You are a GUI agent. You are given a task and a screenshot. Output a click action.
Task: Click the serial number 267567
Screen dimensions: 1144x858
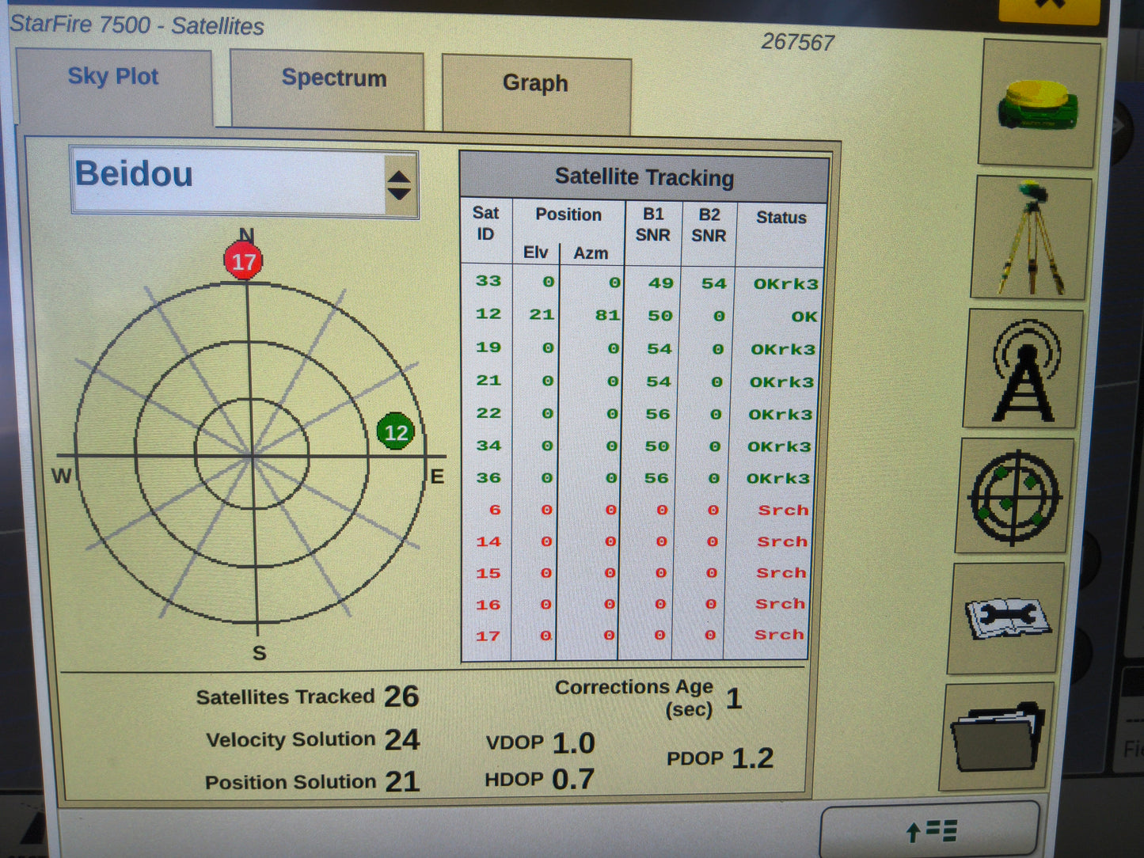pos(798,42)
